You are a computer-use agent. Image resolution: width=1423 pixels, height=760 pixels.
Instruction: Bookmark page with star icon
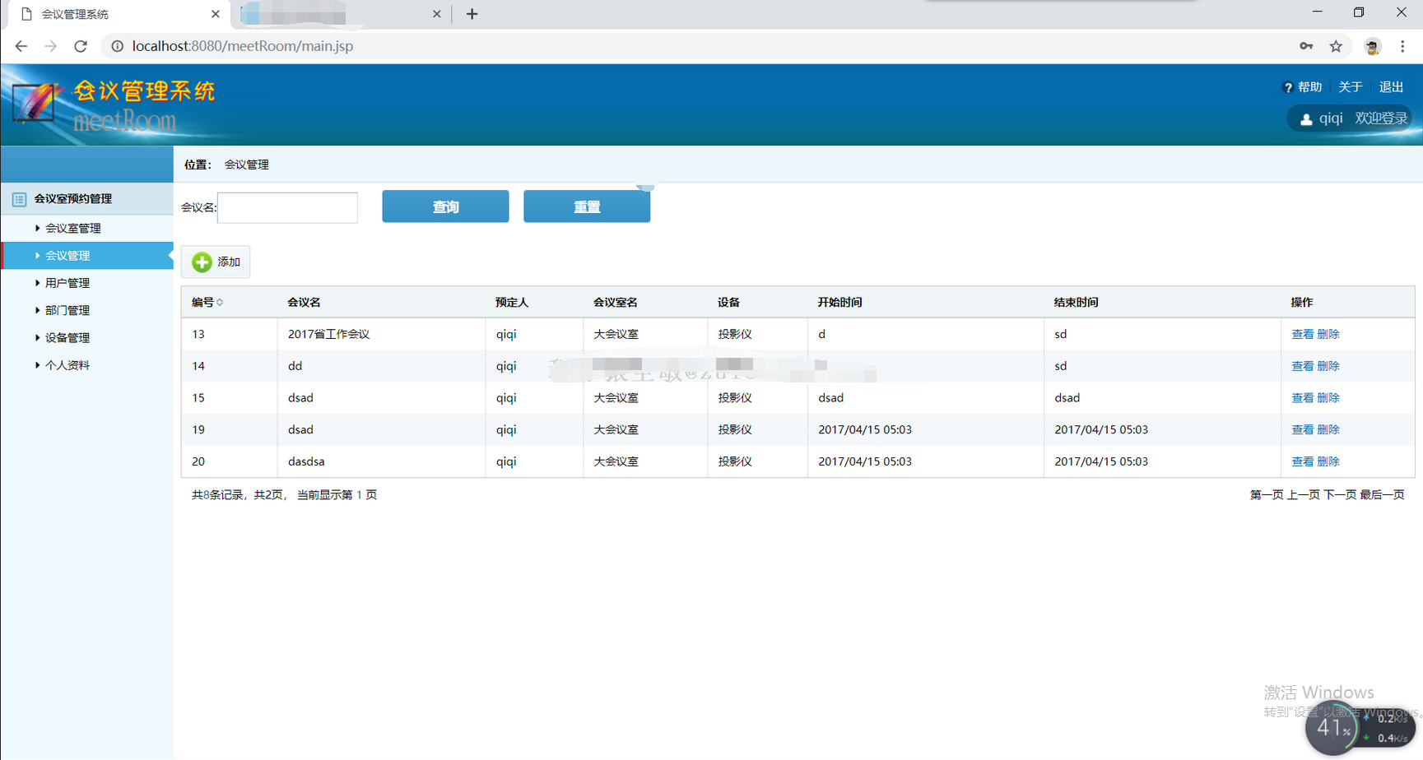[x=1336, y=46]
